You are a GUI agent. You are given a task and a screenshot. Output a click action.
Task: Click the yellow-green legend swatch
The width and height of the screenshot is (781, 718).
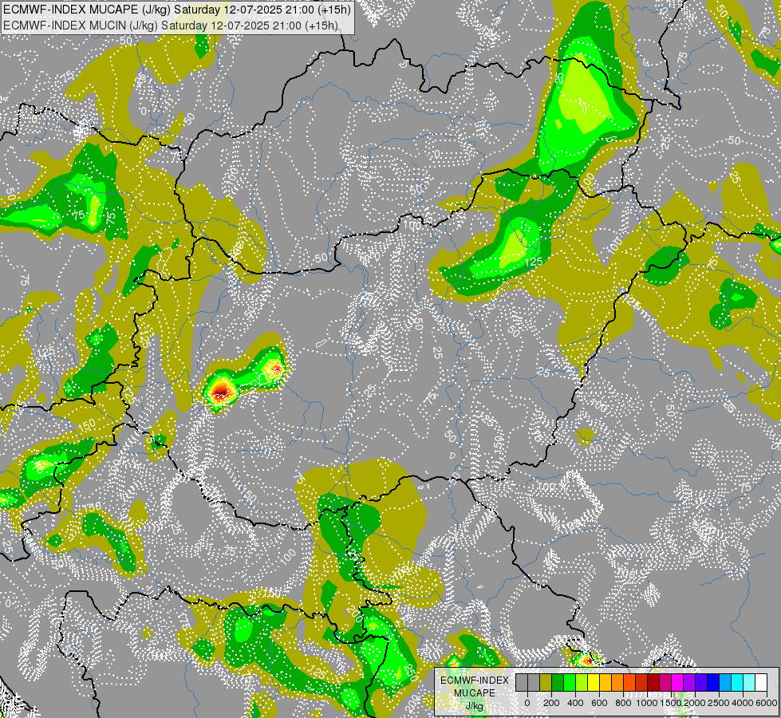click(x=582, y=682)
